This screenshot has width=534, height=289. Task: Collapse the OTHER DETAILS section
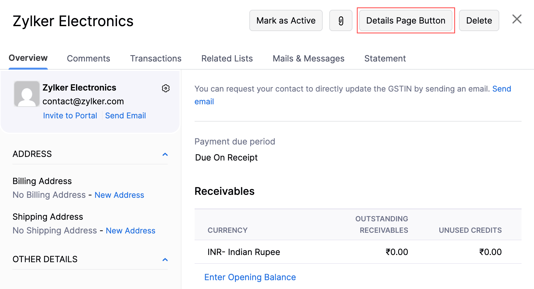tap(165, 260)
